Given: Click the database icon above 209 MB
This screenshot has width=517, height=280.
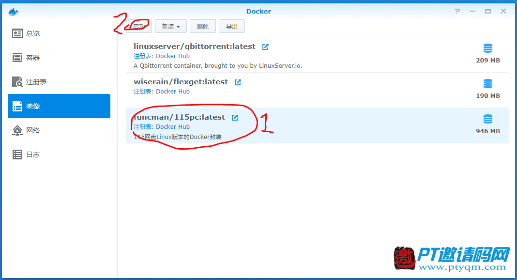Looking at the screenshot, I should pyautogui.click(x=487, y=48).
